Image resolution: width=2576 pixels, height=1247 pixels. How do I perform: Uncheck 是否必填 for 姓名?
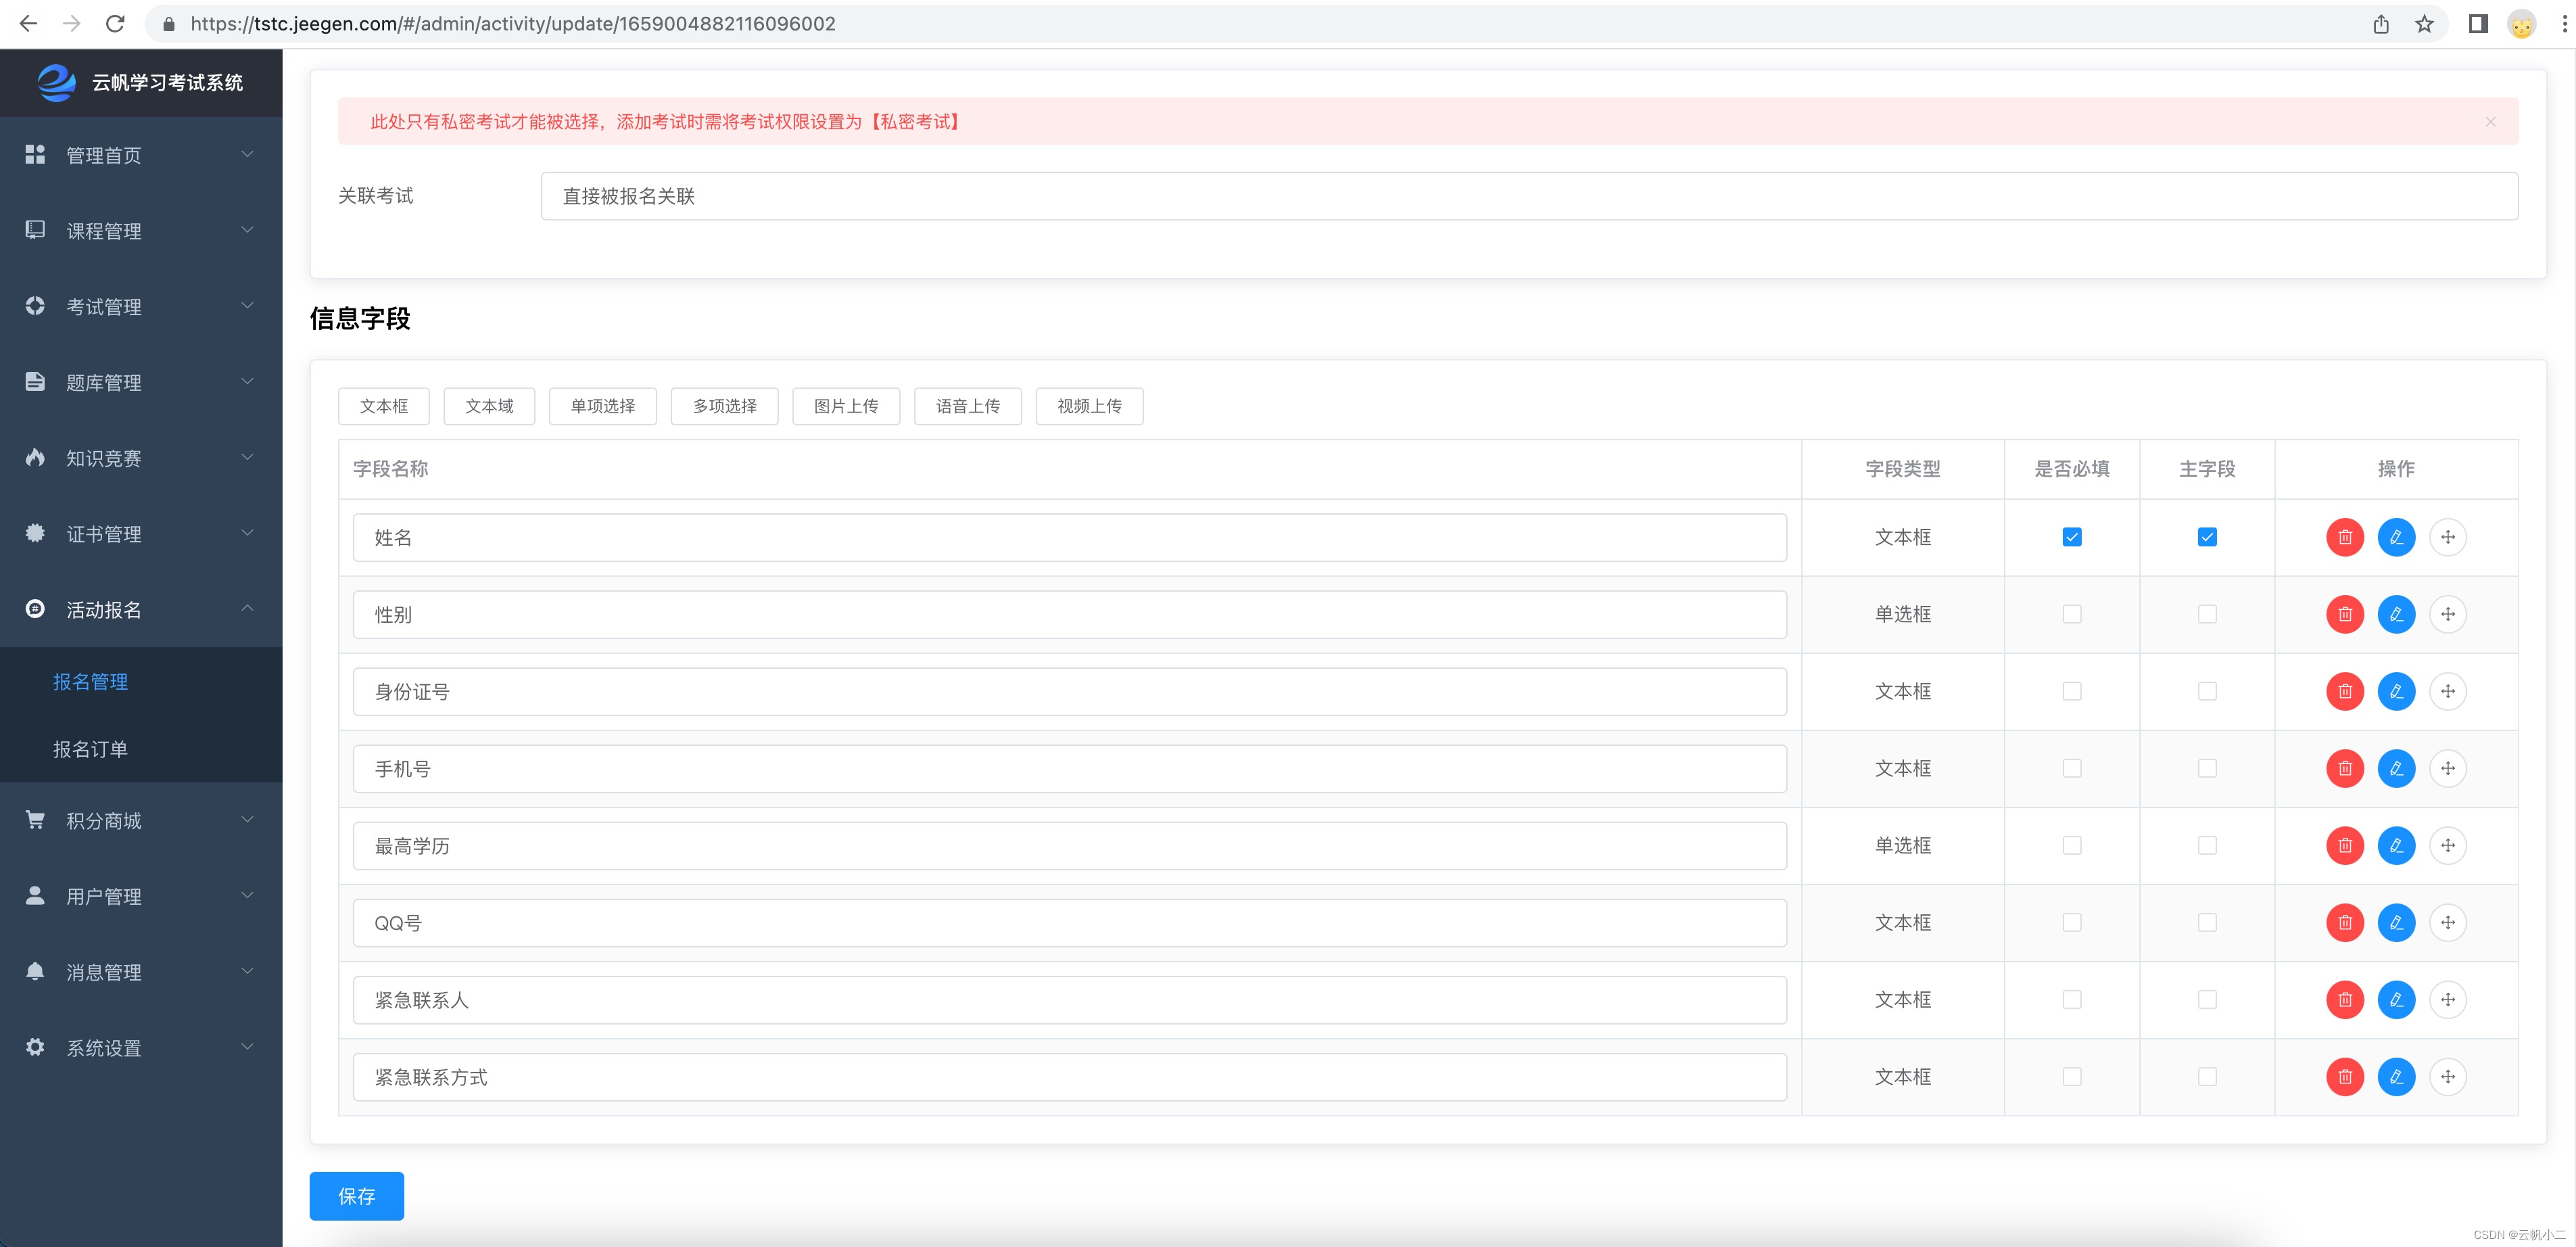click(x=2072, y=537)
